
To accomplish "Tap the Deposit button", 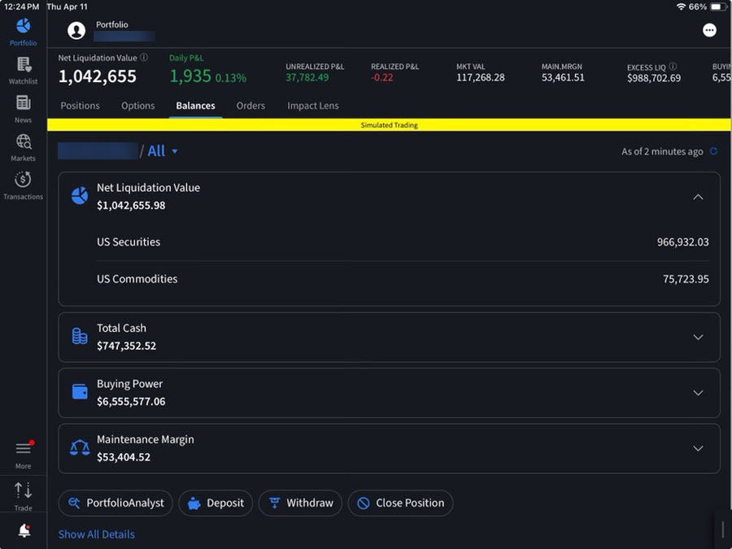I will 216,503.
